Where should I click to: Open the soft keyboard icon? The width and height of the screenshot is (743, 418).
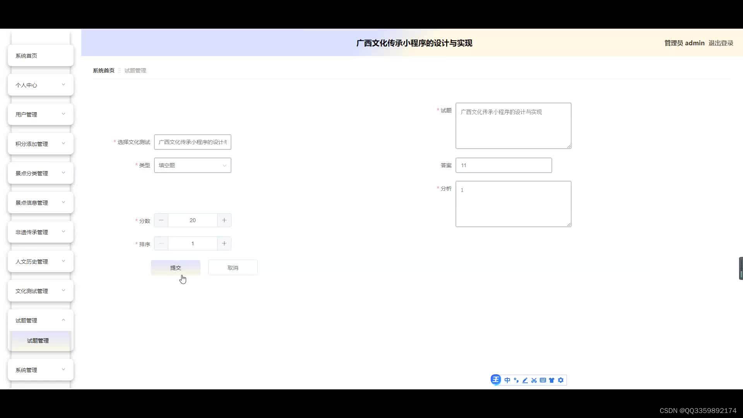click(x=543, y=380)
